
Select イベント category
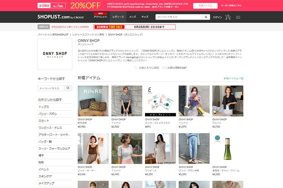click(55, 170)
